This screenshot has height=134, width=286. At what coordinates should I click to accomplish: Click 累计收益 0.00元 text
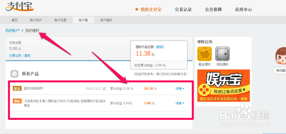(x=121, y=103)
